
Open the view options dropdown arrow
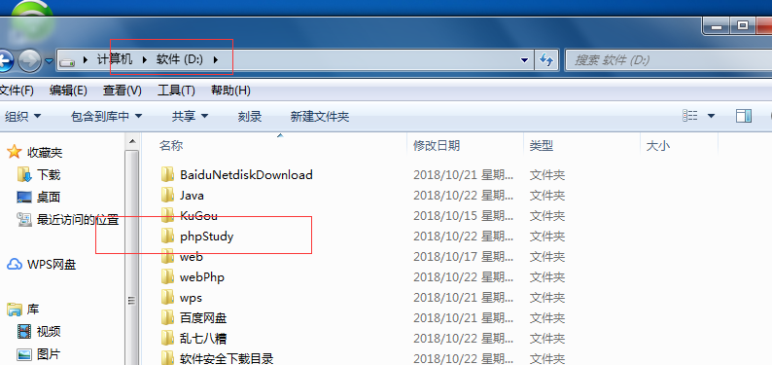[711, 116]
